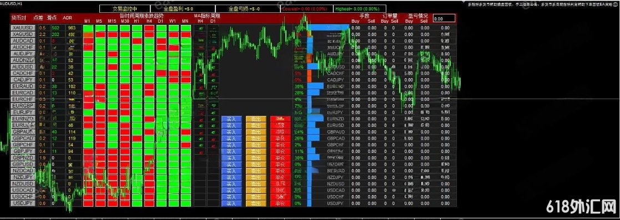Click the red M5 trend cell for XAGUSD
Image resolution: width=620 pixels, height=220 pixels.
pyautogui.click(x=100, y=34)
